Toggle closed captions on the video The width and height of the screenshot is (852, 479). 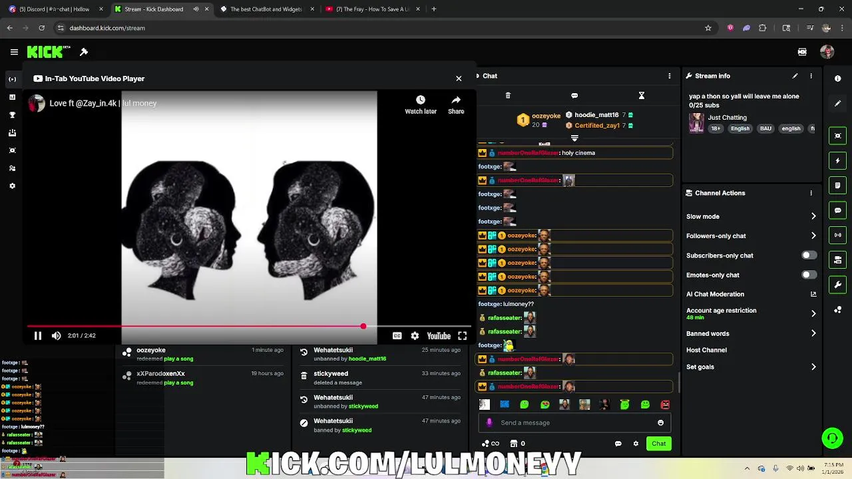[397, 336]
